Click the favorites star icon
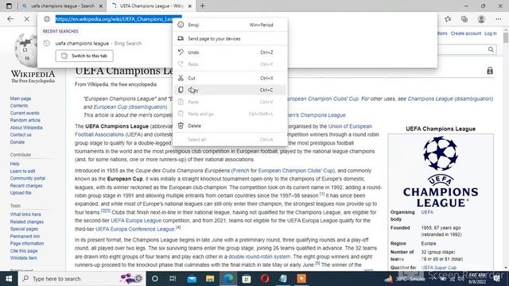 [448, 19]
